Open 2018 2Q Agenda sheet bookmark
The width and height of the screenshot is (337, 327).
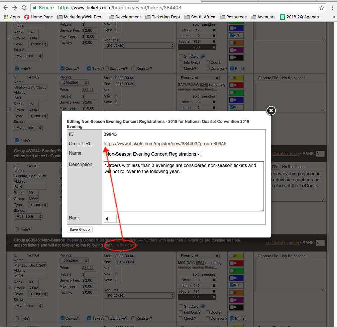coord(300,17)
